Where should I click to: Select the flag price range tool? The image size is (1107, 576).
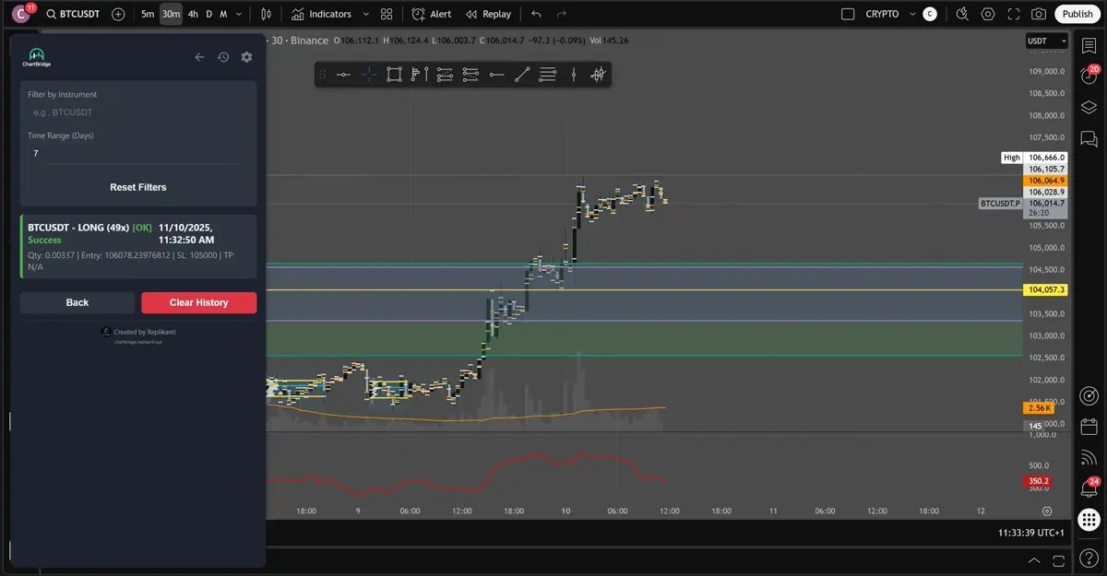click(x=419, y=75)
